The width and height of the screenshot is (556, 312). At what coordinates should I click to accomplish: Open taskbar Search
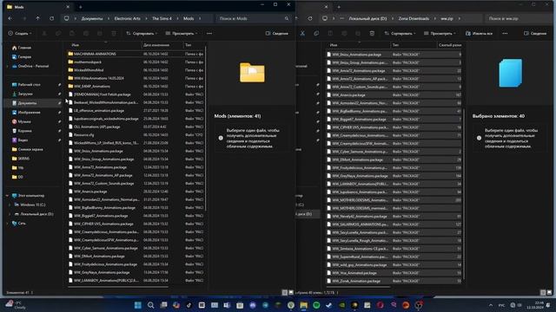[150, 305]
